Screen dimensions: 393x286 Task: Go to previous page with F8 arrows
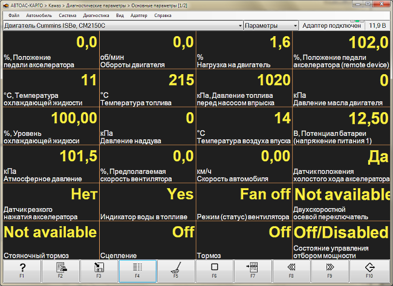pyautogui.click(x=291, y=269)
